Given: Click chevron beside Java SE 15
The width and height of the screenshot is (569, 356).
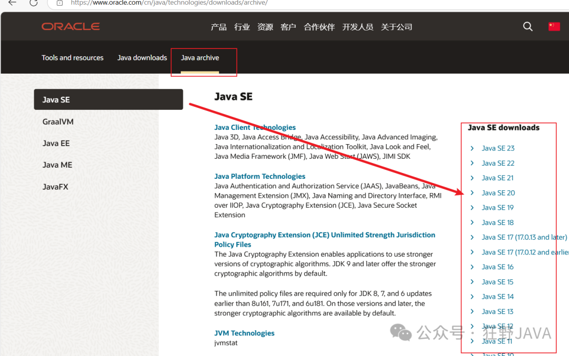Looking at the screenshot, I should (472, 282).
